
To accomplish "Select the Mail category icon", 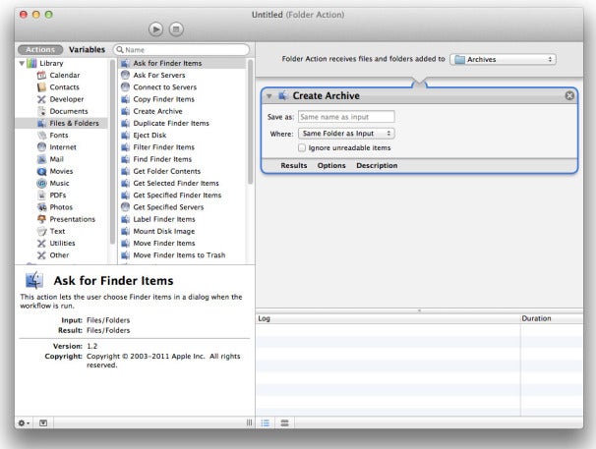I will pos(41,159).
